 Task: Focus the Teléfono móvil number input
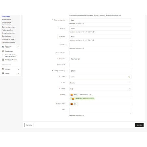point(105,104)
